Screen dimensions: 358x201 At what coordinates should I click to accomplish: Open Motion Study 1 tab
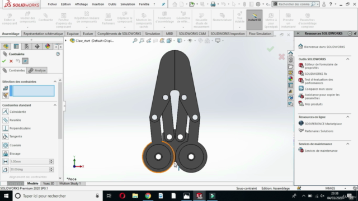coord(70,183)
